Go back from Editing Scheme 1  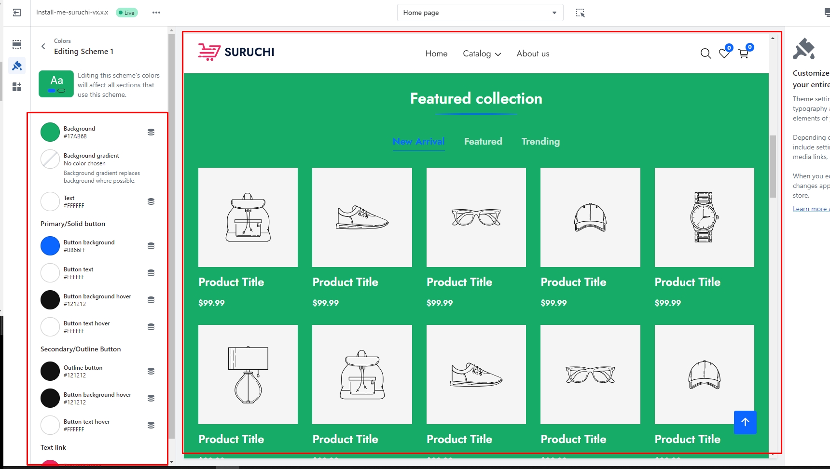click(43, 46)
